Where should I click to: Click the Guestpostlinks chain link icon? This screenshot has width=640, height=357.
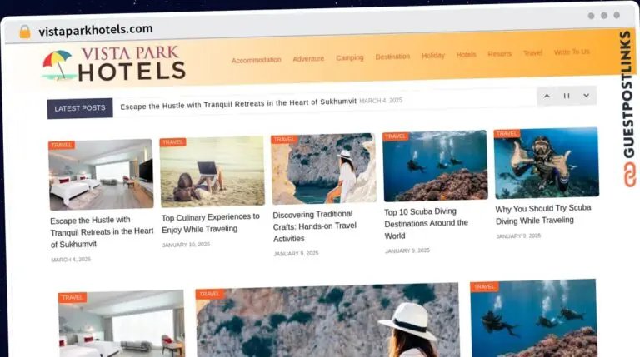(x=629, y=175)
